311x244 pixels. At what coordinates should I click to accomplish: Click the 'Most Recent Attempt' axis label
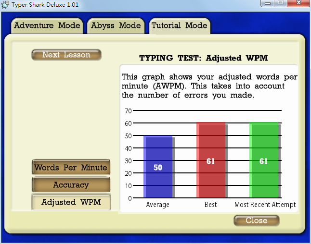(x=265, y=205)
